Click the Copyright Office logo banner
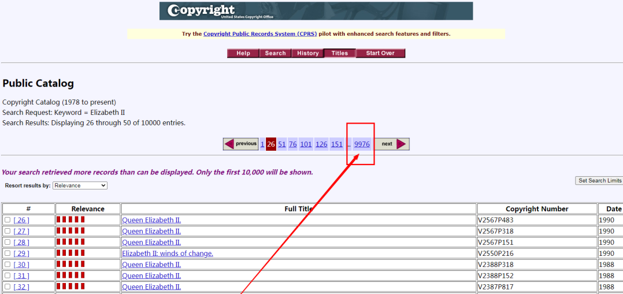 [316, 11]
